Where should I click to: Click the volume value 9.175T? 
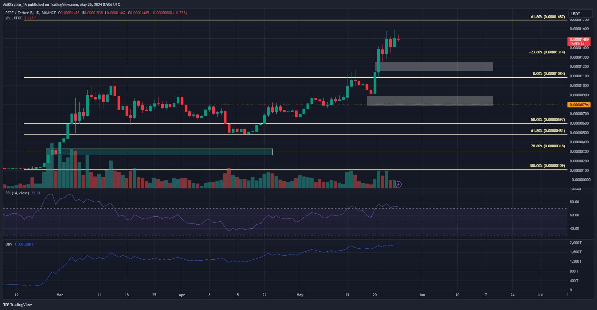point(30,18)
